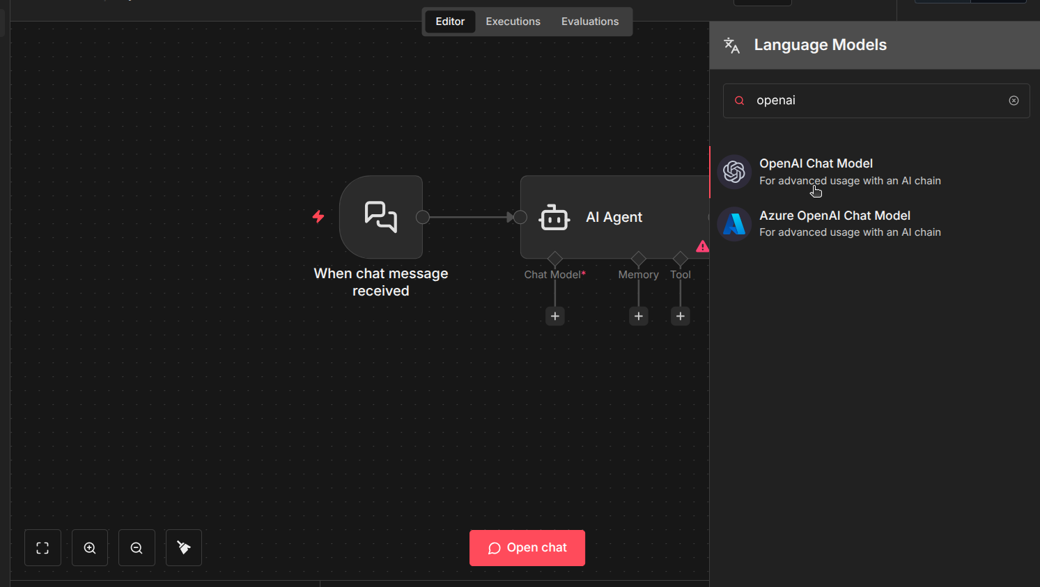This screenshot has width=1040, height=587.
Task: Select the AI Agent robot icon
Action: point(554,218)
